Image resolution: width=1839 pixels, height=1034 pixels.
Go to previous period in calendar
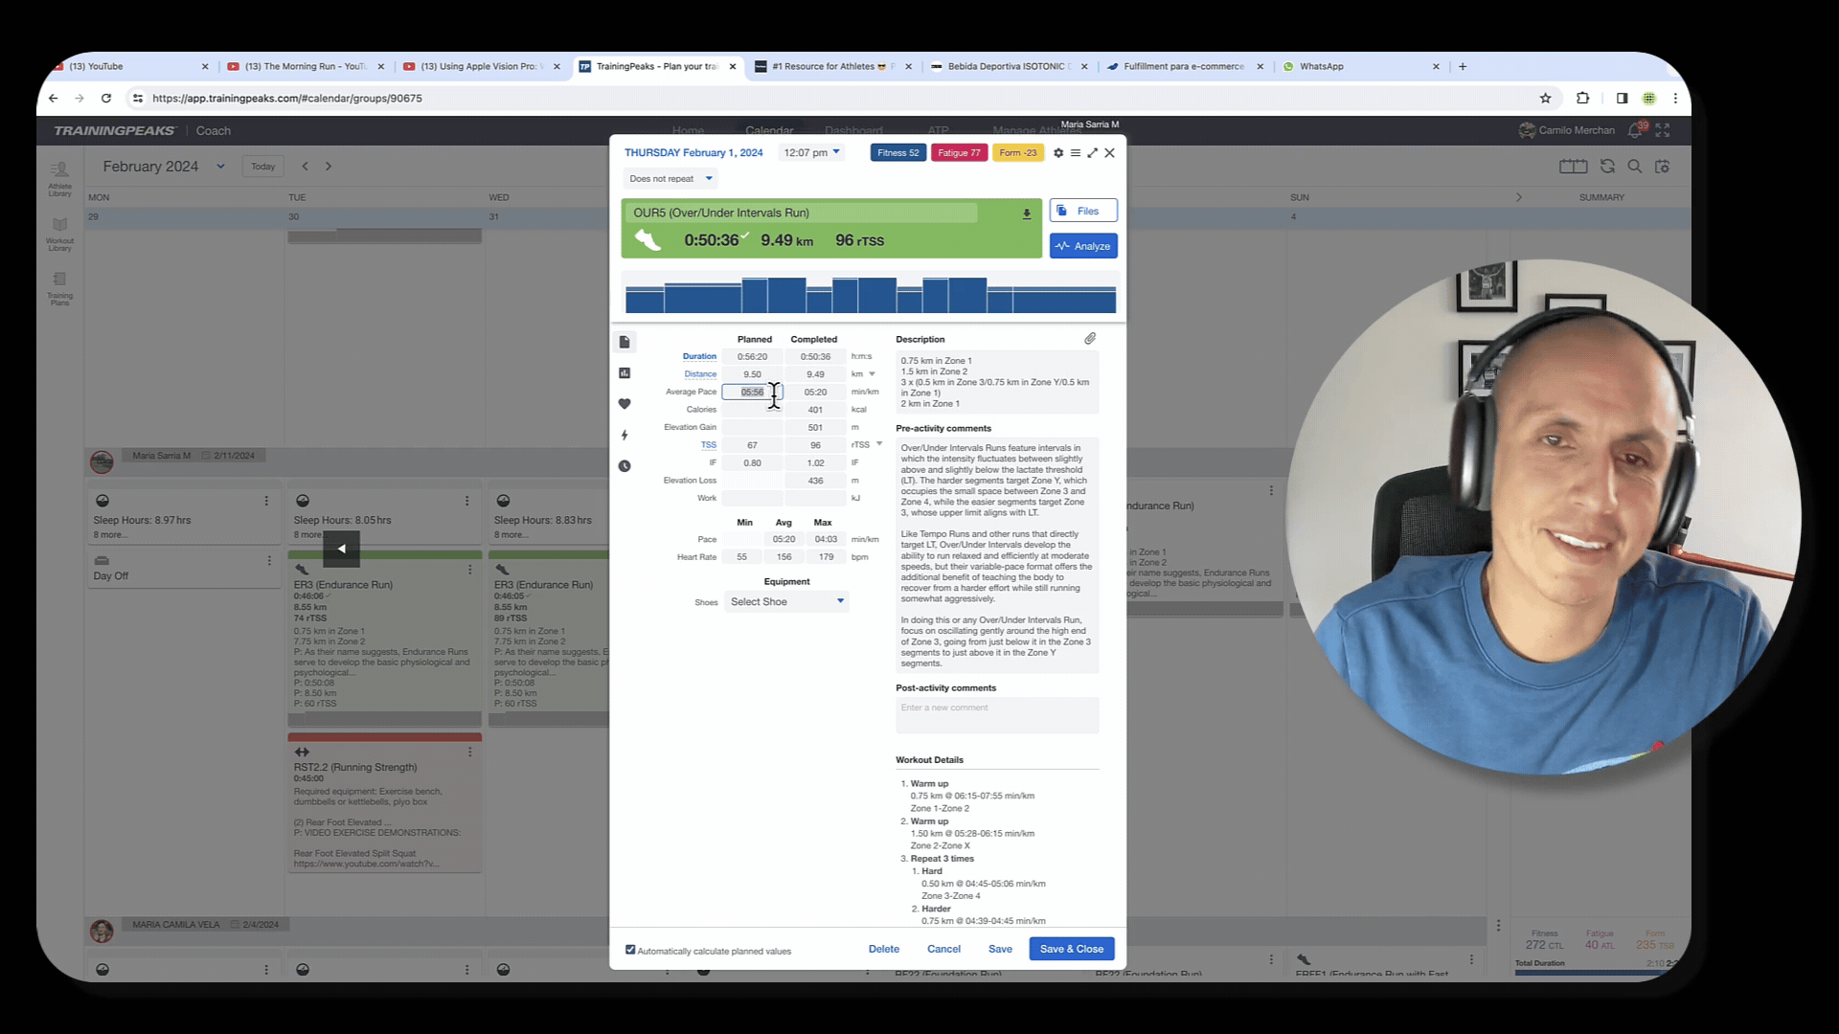tap(306, 167)
